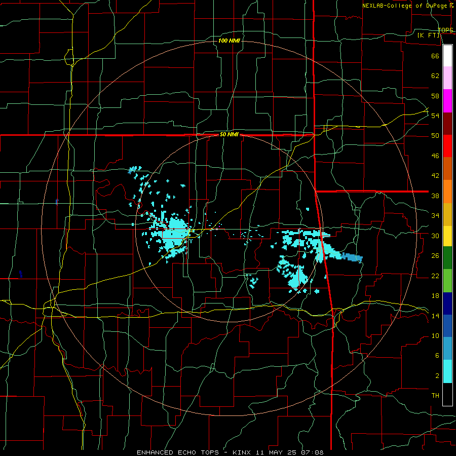Click legend value 54

[435, 116]
